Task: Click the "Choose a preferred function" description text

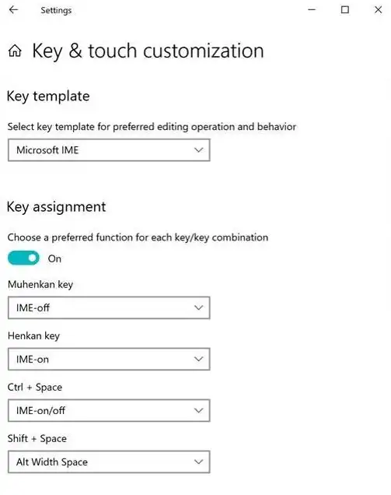Action: coord(138,237)
